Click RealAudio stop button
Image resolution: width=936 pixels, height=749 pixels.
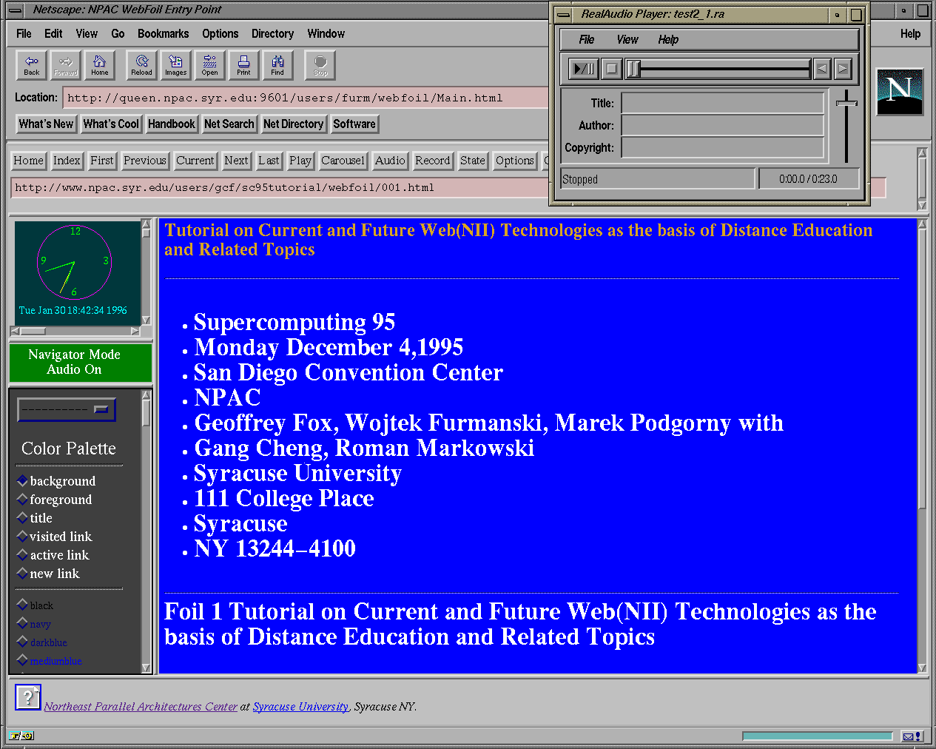pyautogui.click(x=611, y=69)
